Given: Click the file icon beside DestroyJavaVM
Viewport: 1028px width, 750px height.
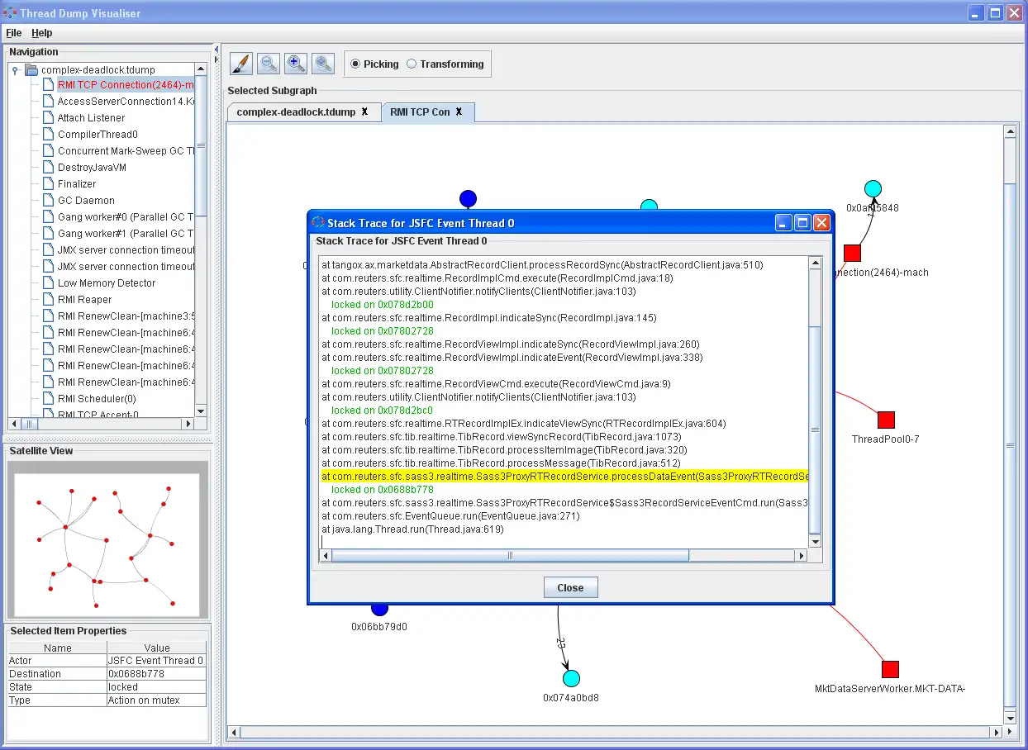Looking at the screenshot, I should pyautogui.click(x=48, y=167).
